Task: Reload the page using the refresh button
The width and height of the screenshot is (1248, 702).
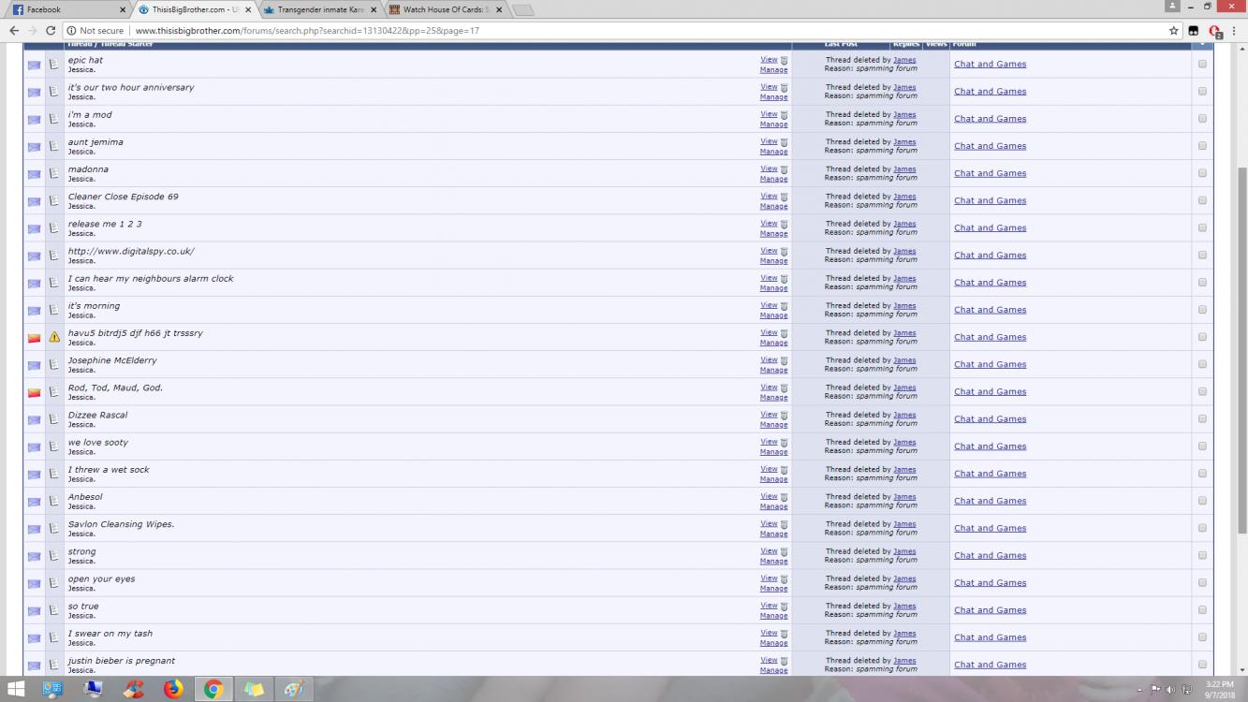Action: coord(52,31)
